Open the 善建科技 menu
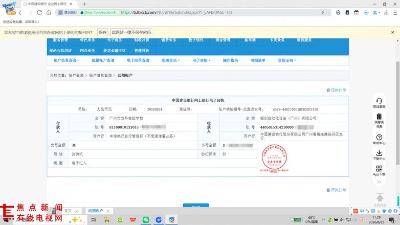This screenshot has width=400, height=225. (142, 51)
